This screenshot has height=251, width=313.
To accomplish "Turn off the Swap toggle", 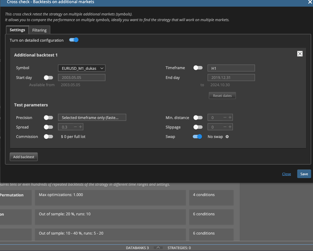I will point(198,137).
